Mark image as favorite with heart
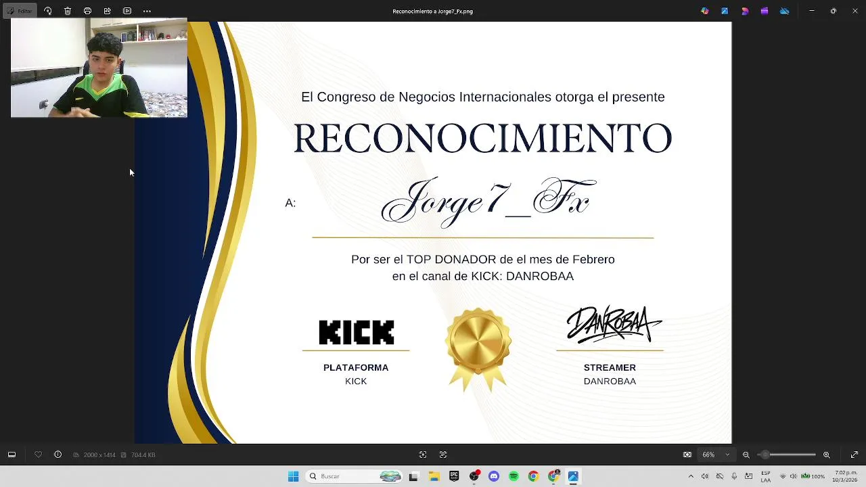The width and height of the screenshot is (866, 487). [x=38, y=455]
